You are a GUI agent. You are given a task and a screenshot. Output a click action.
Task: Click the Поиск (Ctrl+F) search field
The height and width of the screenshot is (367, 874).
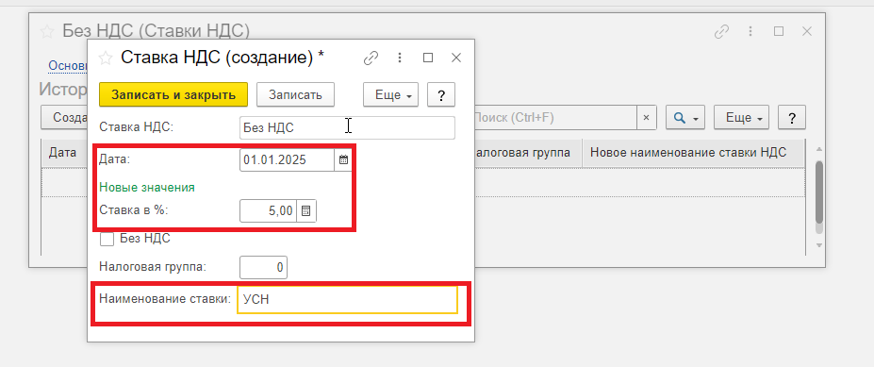tap(554, 118)
